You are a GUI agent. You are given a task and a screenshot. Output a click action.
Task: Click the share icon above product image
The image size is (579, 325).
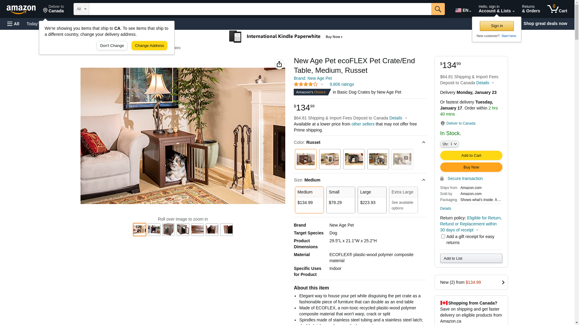click(x=279, y=64)
